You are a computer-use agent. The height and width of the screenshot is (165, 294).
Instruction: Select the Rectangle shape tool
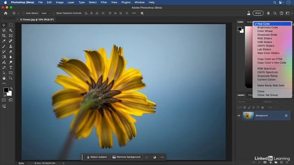pyautogui.click(x=11, y=73)
